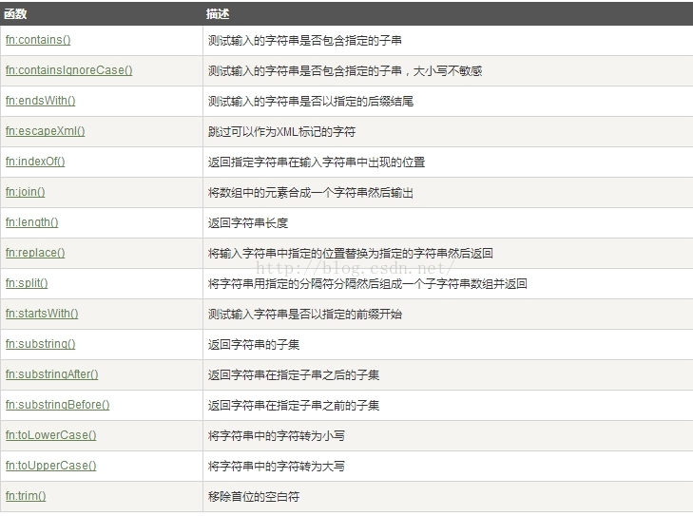This screenshot has width=693, height=516.
Task: Follow the fn:endsWith() function link
Action: 40,101
